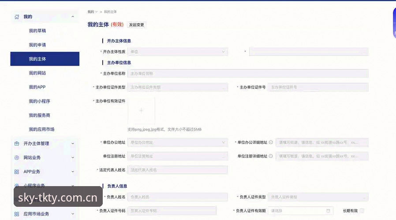
Task: Click the 应用市场业务 grid icon
Action: [x=17, y=214]
